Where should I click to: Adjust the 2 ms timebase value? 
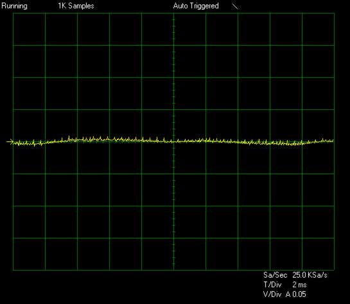299,285
